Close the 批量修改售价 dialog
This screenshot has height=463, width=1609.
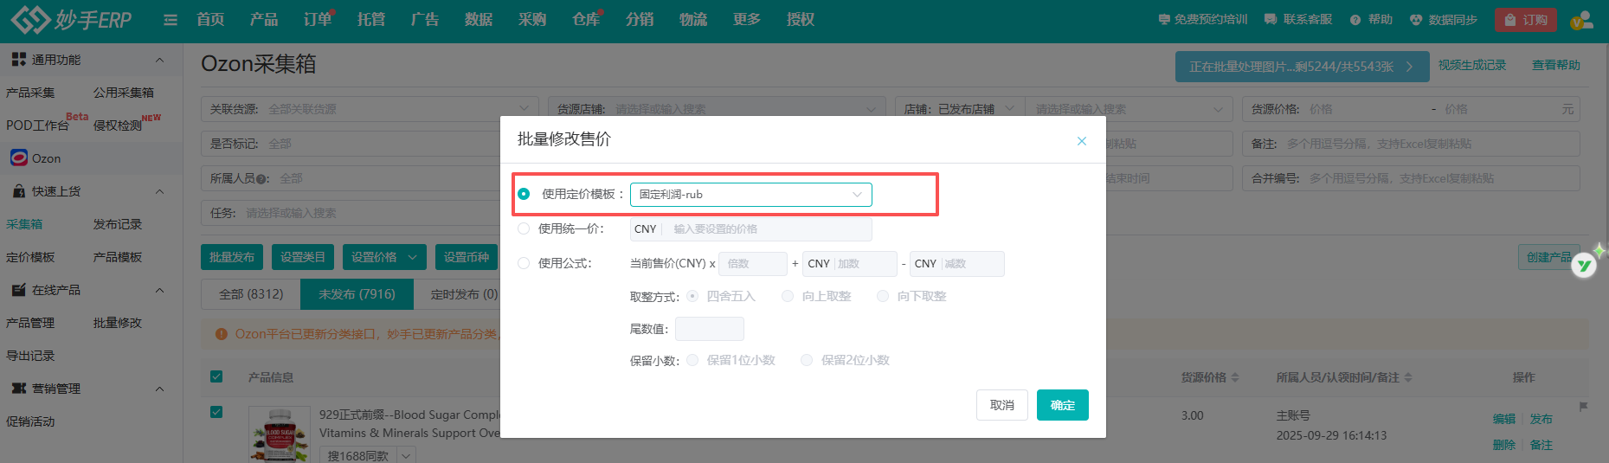(1081, 141)
